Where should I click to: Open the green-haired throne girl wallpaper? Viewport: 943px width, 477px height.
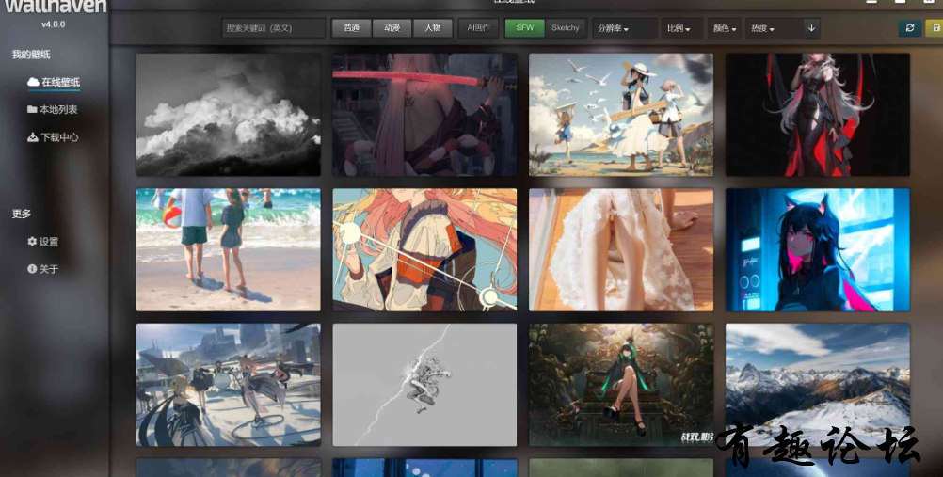click(621, 385)
